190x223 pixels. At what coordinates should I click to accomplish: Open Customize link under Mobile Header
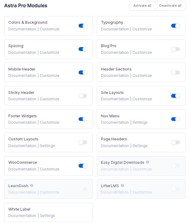tap(49, 76)
